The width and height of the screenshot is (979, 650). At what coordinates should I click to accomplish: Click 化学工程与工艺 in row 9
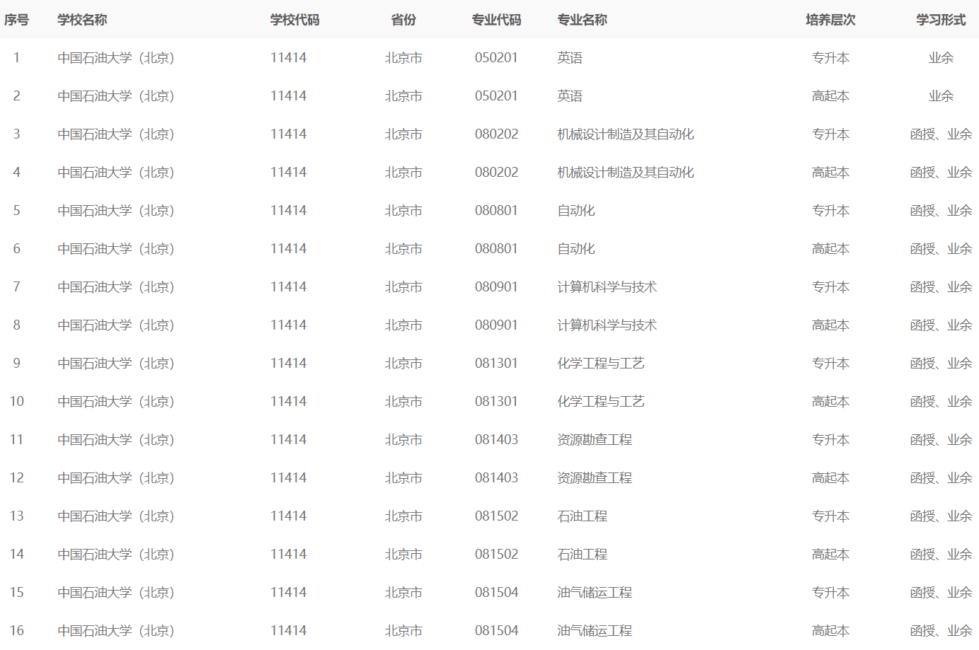pyautogui.click(x=601, y=364)
